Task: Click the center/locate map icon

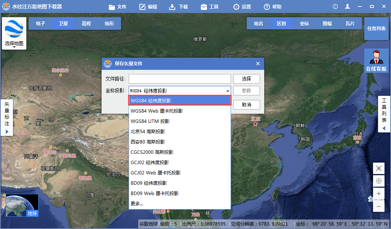Action: pos(378,181)
